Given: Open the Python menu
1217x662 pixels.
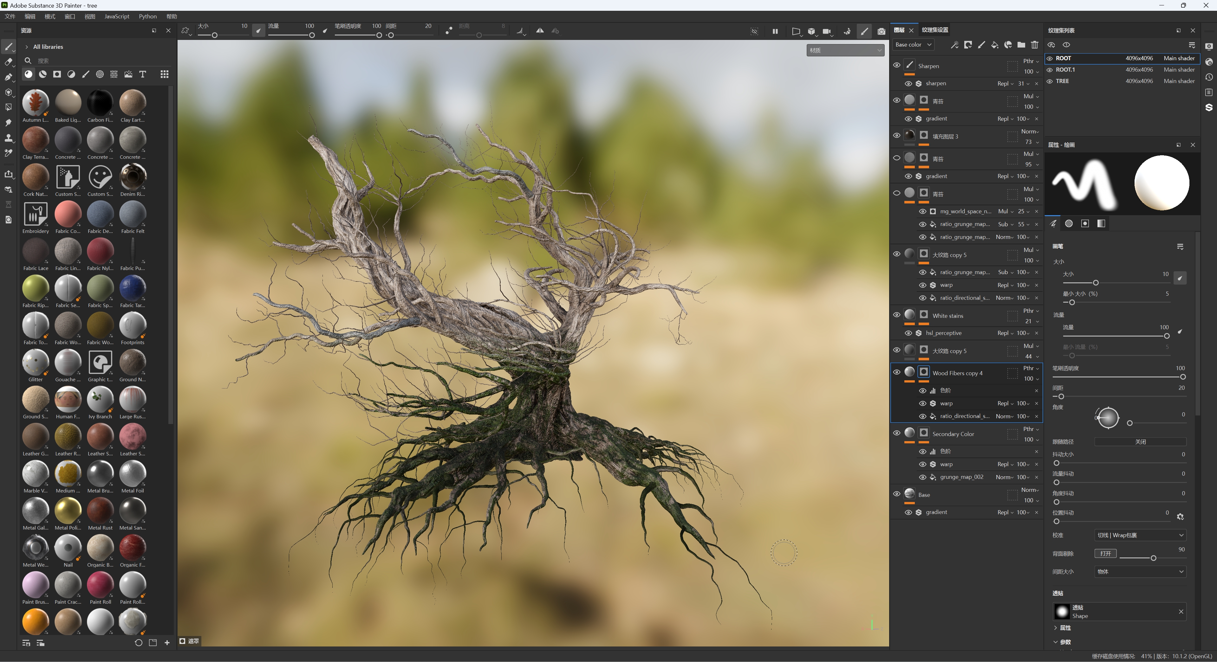Looking at the screenshot, I should [x=147, y=16].
